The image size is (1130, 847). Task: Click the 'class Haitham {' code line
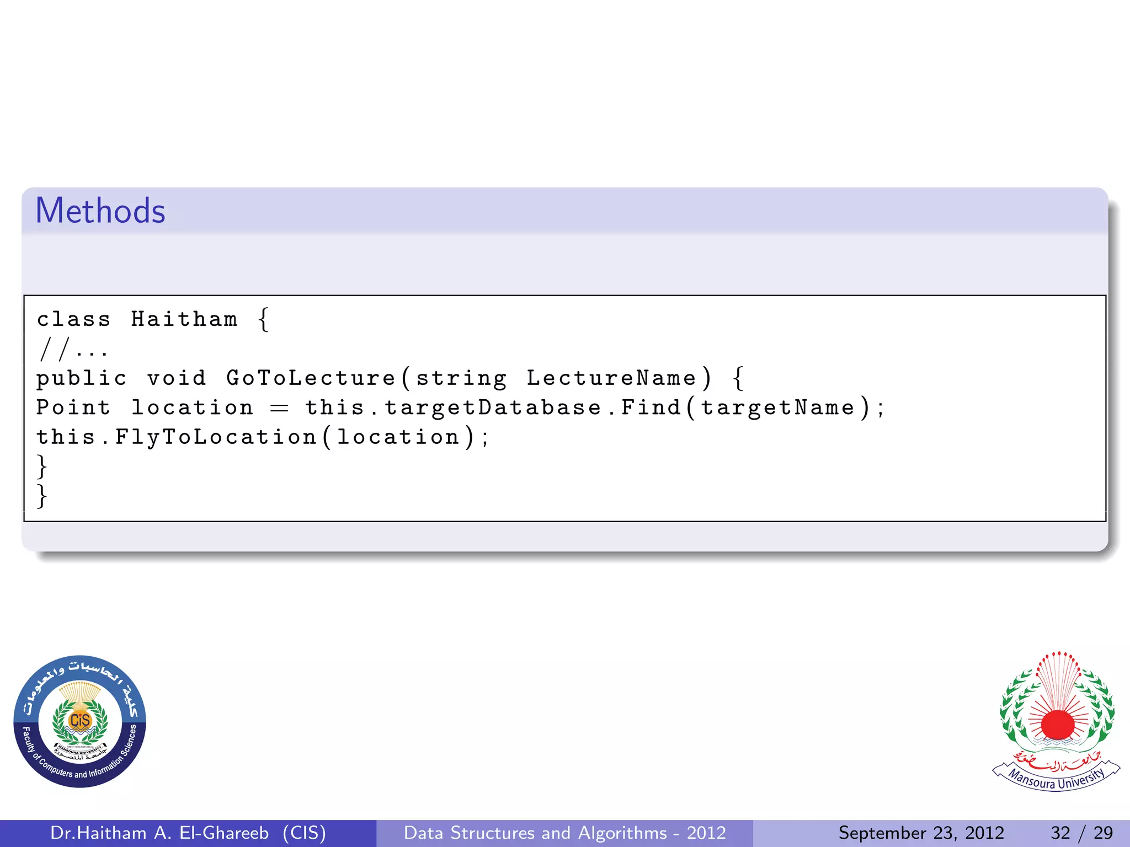click(153, 319)
